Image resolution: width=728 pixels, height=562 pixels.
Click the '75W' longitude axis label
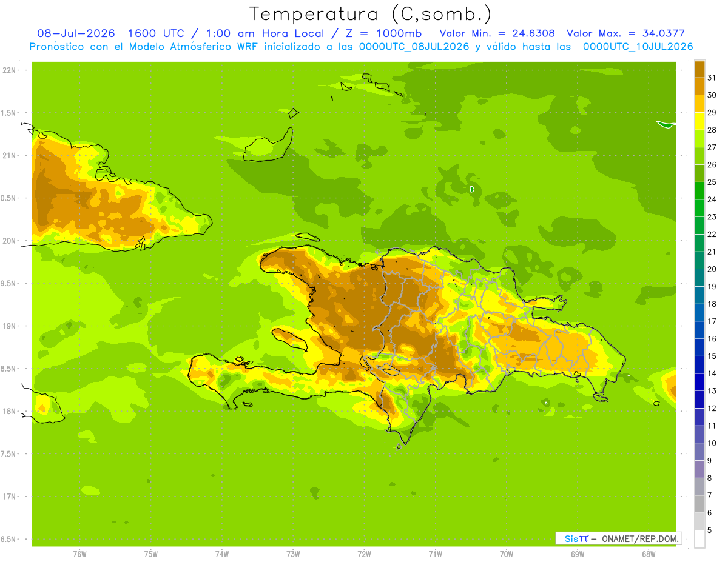click(x=150, y=554)
